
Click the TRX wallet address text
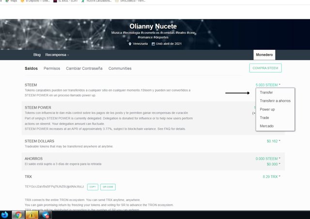[54, 187]
